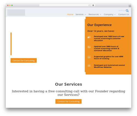
Task: Click the icon beside 'Developed and maintained several WordPress'
Action: pyautogui.click(x=89, y=66)
